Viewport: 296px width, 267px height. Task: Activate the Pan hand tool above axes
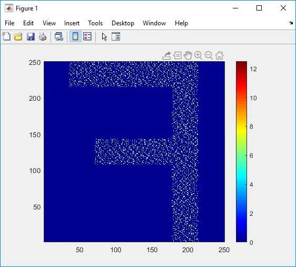[188, 55]
